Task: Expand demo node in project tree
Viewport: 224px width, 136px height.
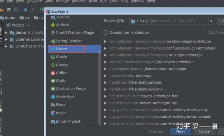Action: pos(6,33)
